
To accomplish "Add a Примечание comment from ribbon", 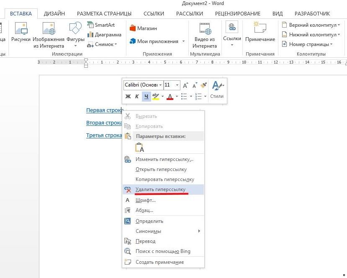I will [260, 32].
